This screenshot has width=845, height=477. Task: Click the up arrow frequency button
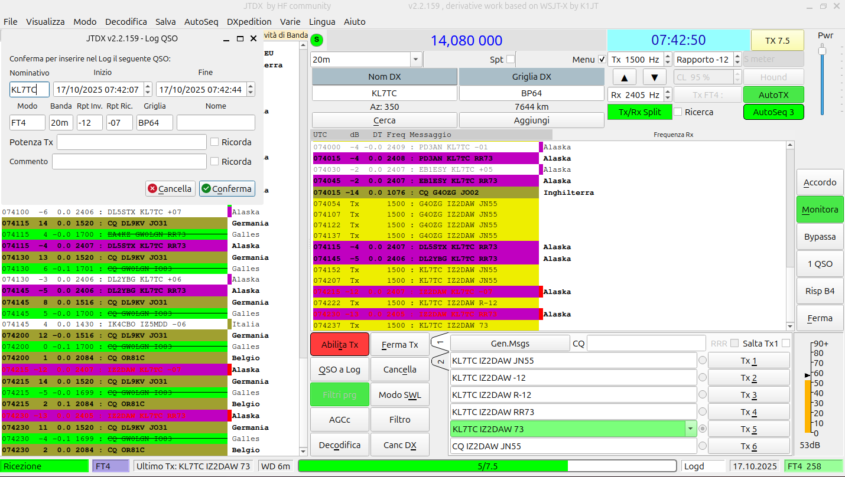(x=625, y=77)
